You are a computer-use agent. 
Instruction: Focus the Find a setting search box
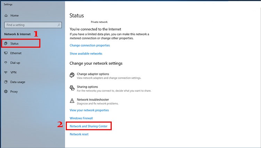coord(33,25)
